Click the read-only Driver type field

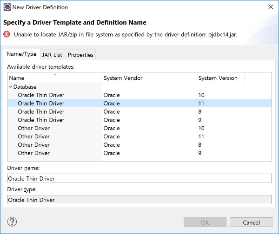139,199
